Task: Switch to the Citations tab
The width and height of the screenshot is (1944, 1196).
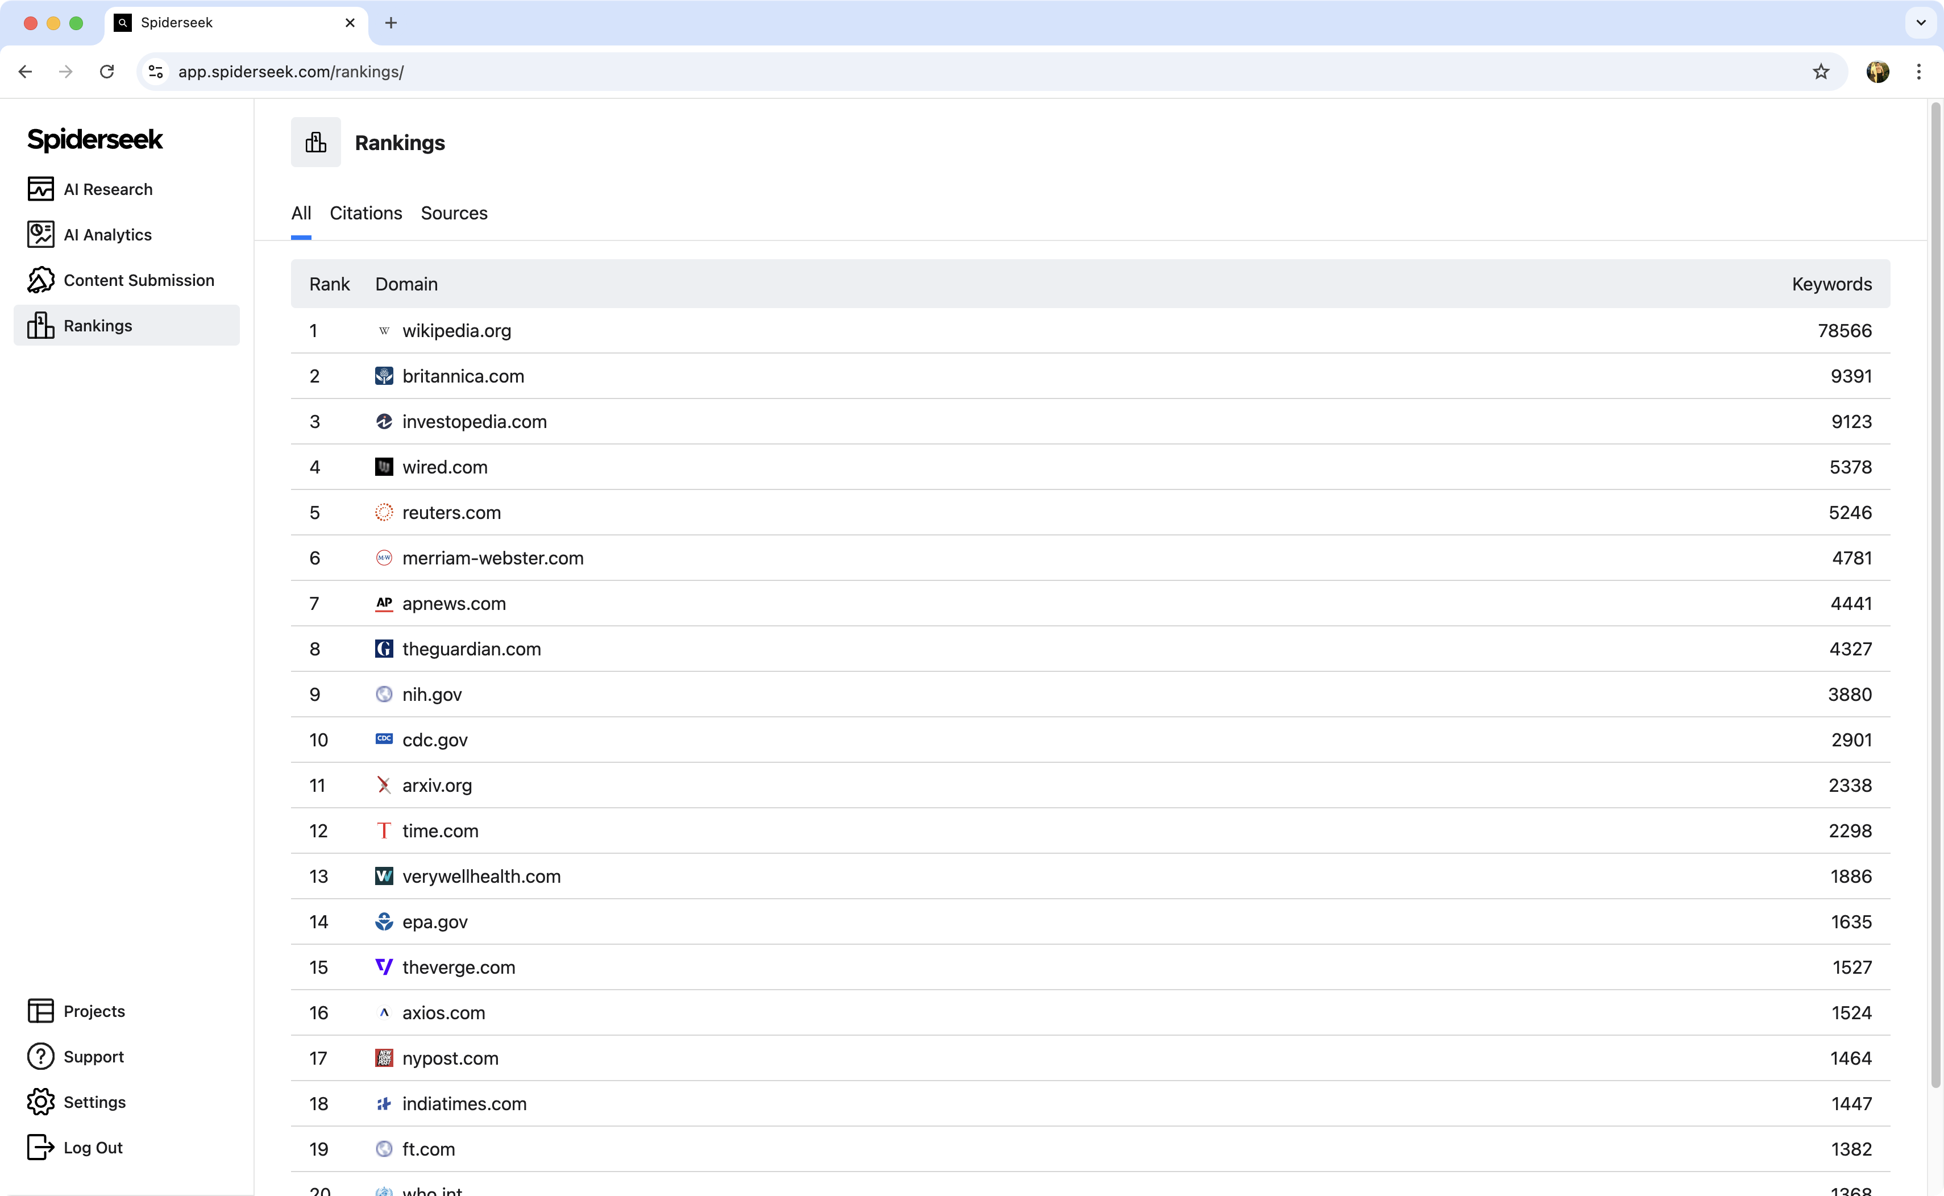Action: (x=366, y=213)
